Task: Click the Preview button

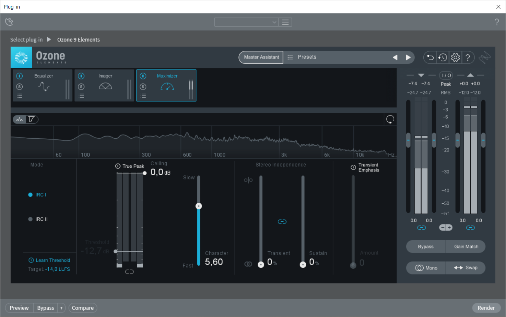Action: point(19,308)
